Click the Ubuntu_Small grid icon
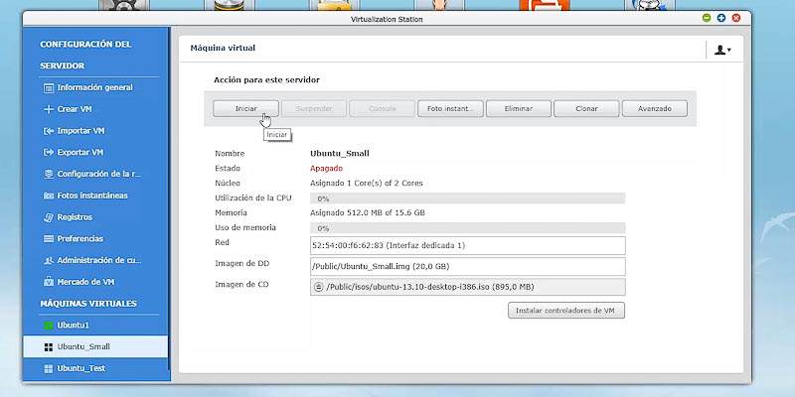 [x=49, y=347]
